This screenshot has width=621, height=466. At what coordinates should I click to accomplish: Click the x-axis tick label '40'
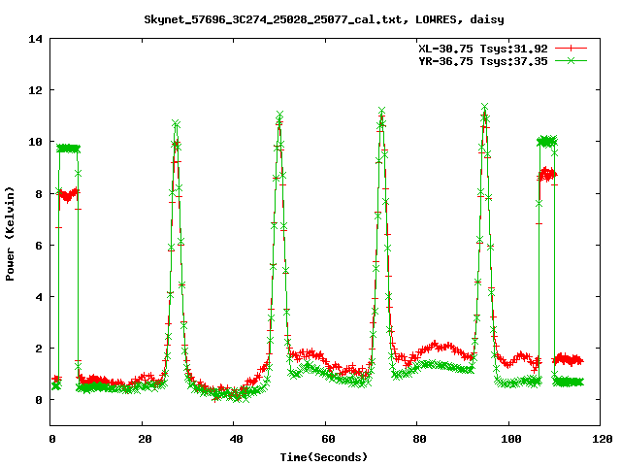pyautogui.click(x=237, y=439)
